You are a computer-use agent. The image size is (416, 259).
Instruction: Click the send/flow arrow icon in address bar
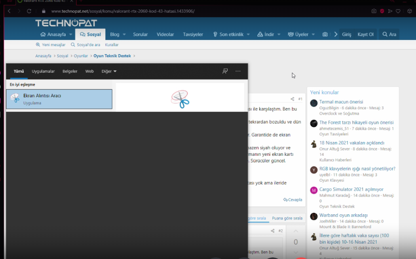point(390,11)
